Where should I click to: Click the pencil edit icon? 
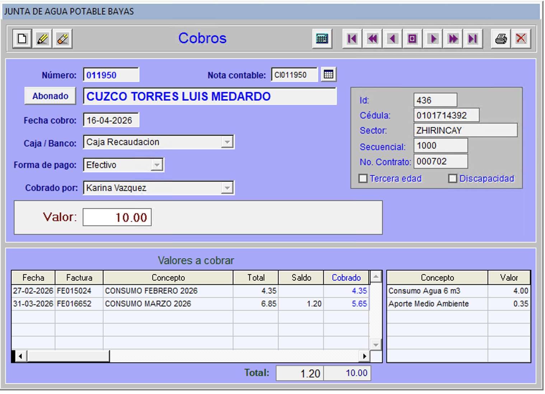coord(42,38)
